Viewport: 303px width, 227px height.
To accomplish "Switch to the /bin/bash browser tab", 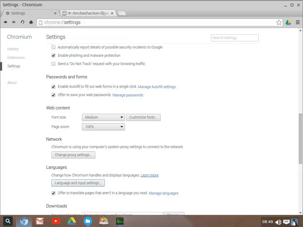I will (x=88, y=13).
